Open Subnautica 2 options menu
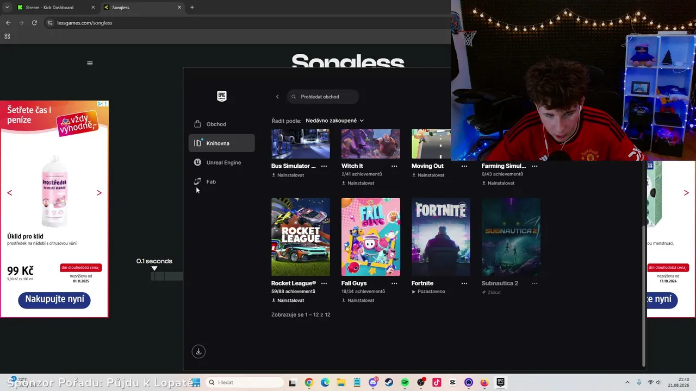 pyautogui.click(x=535, y=283)
